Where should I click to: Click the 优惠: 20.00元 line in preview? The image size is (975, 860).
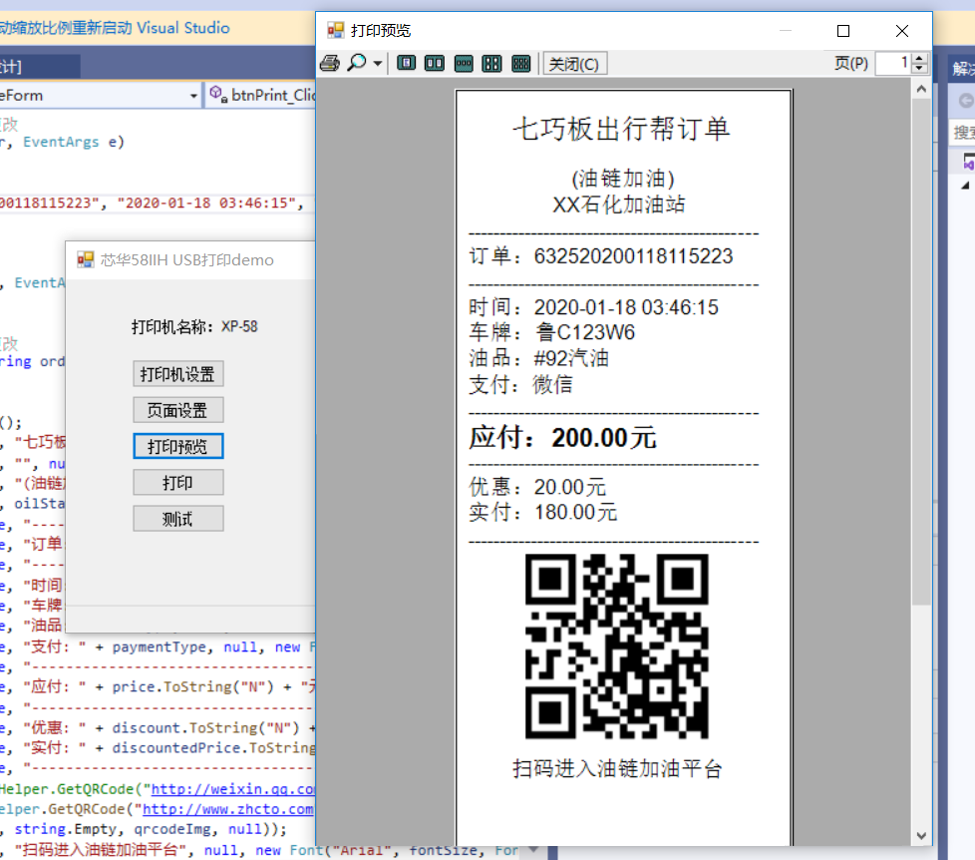(x=537, y=487)
